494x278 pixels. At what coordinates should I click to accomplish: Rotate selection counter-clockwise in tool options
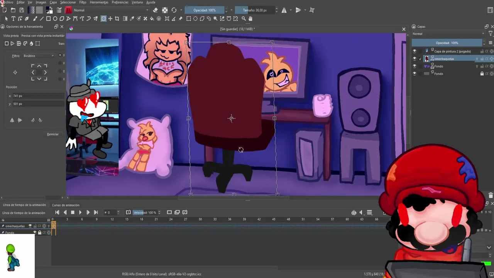(33, 120)
